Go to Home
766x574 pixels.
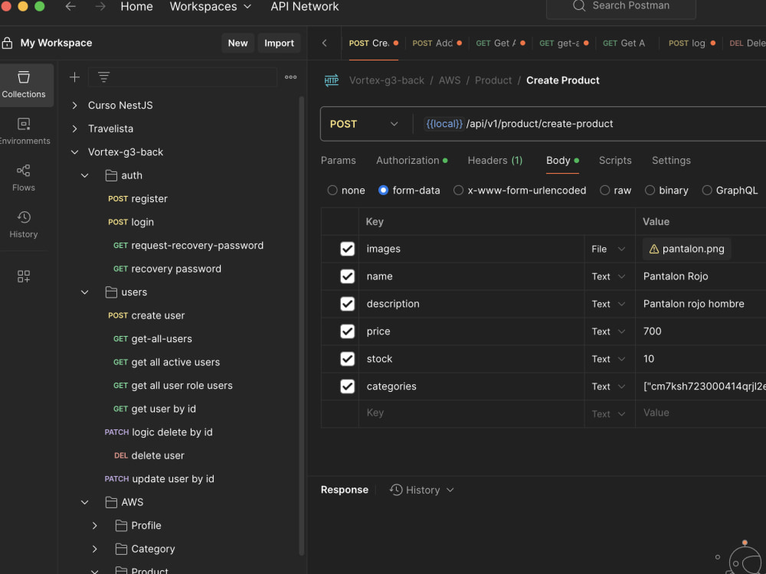click(x=137, y=6)
